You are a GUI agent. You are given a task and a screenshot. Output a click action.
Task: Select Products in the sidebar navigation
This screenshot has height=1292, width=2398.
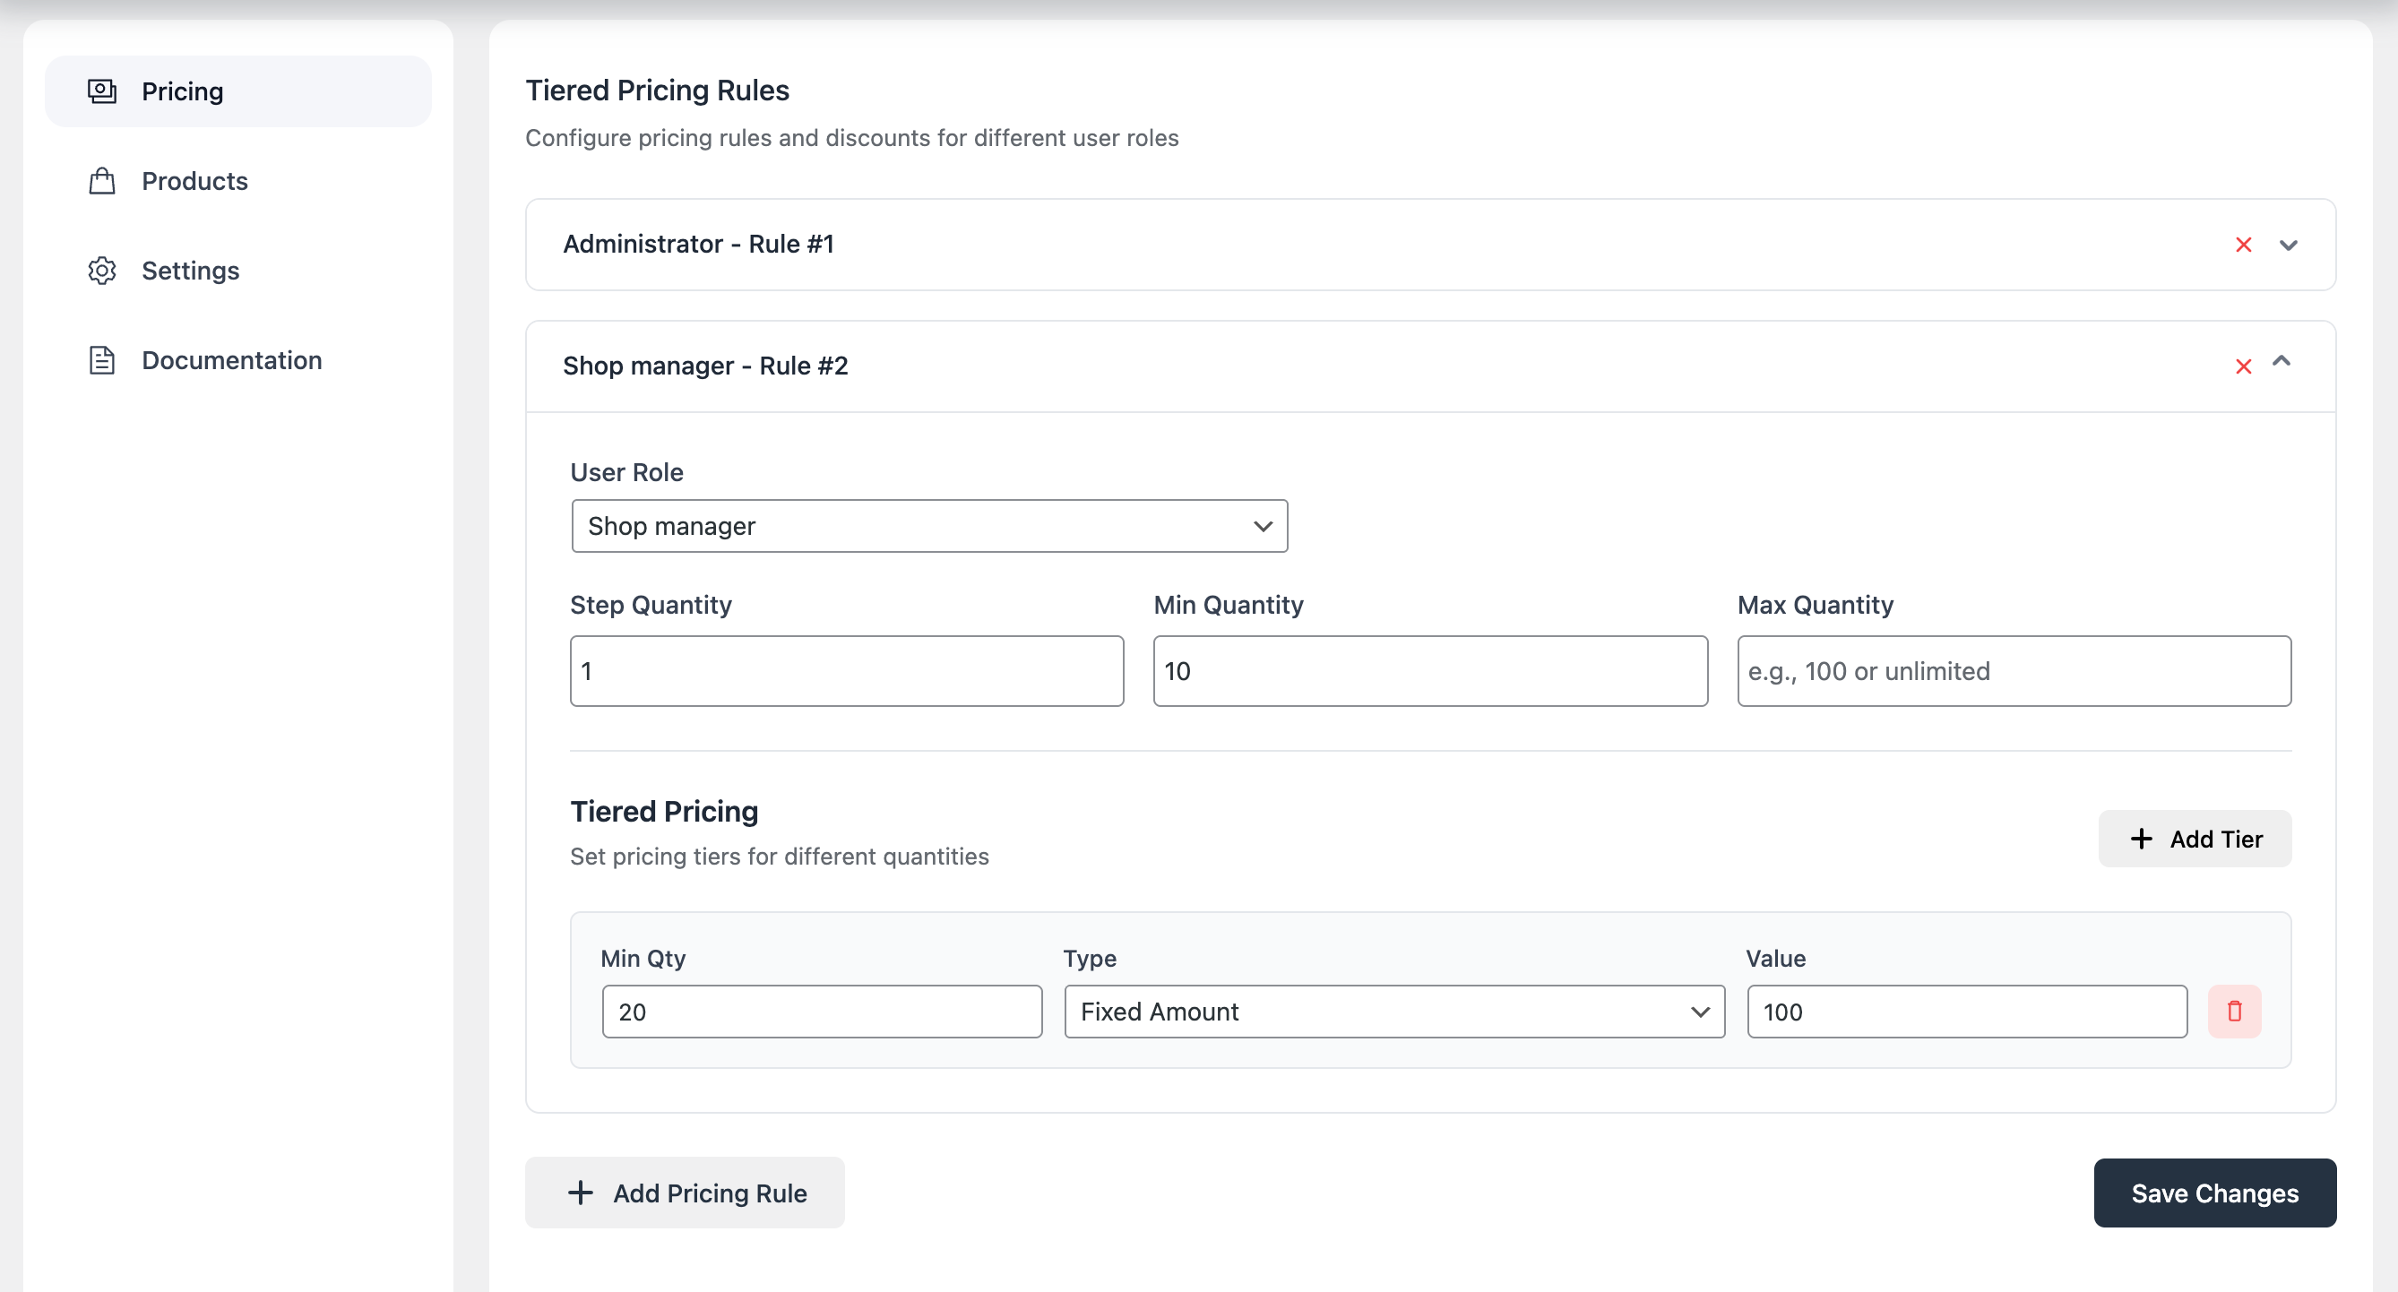click(194, 181)
